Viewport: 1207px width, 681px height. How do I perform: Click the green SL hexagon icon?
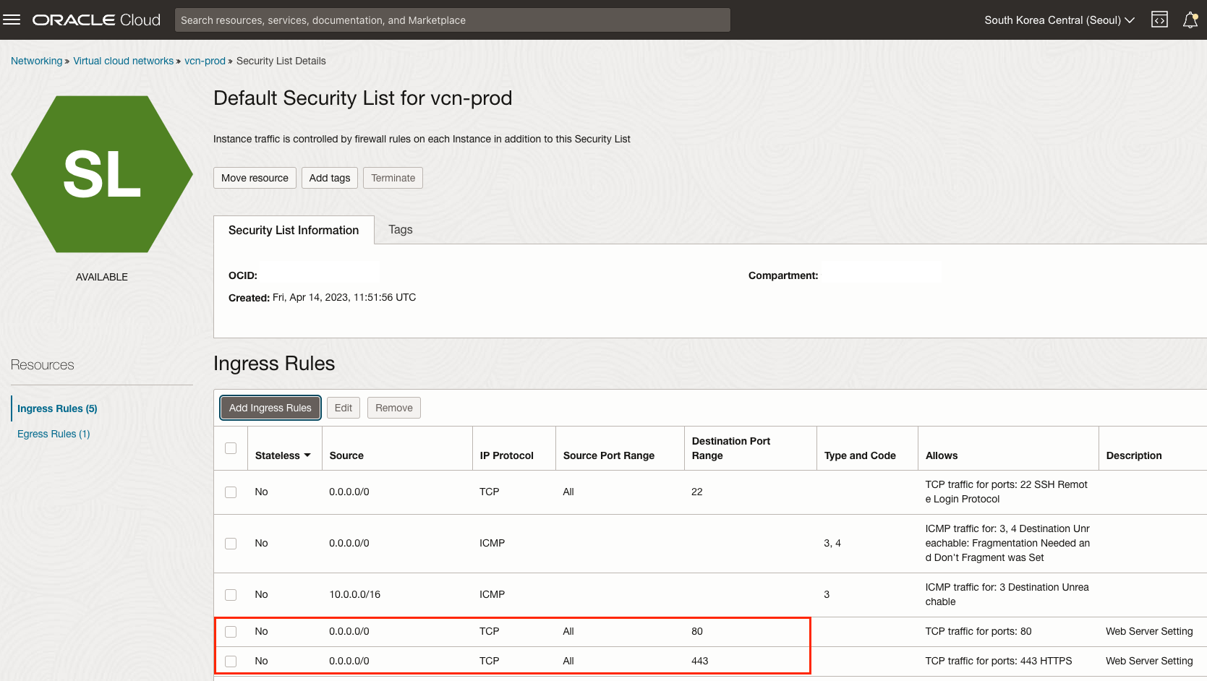102,174
